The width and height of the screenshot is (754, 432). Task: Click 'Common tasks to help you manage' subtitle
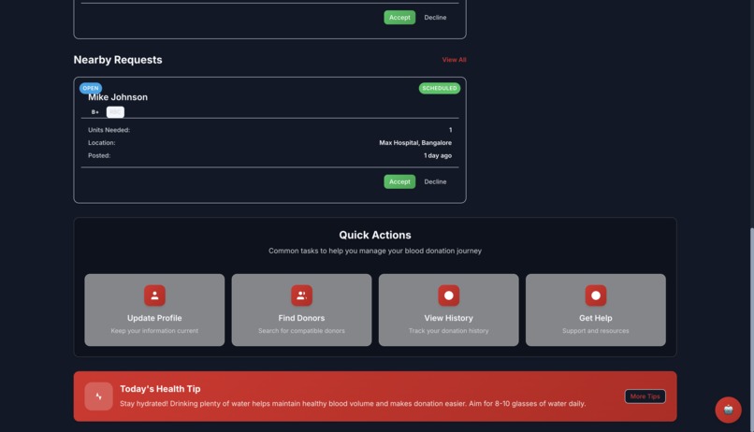click(x=375, y=251)
